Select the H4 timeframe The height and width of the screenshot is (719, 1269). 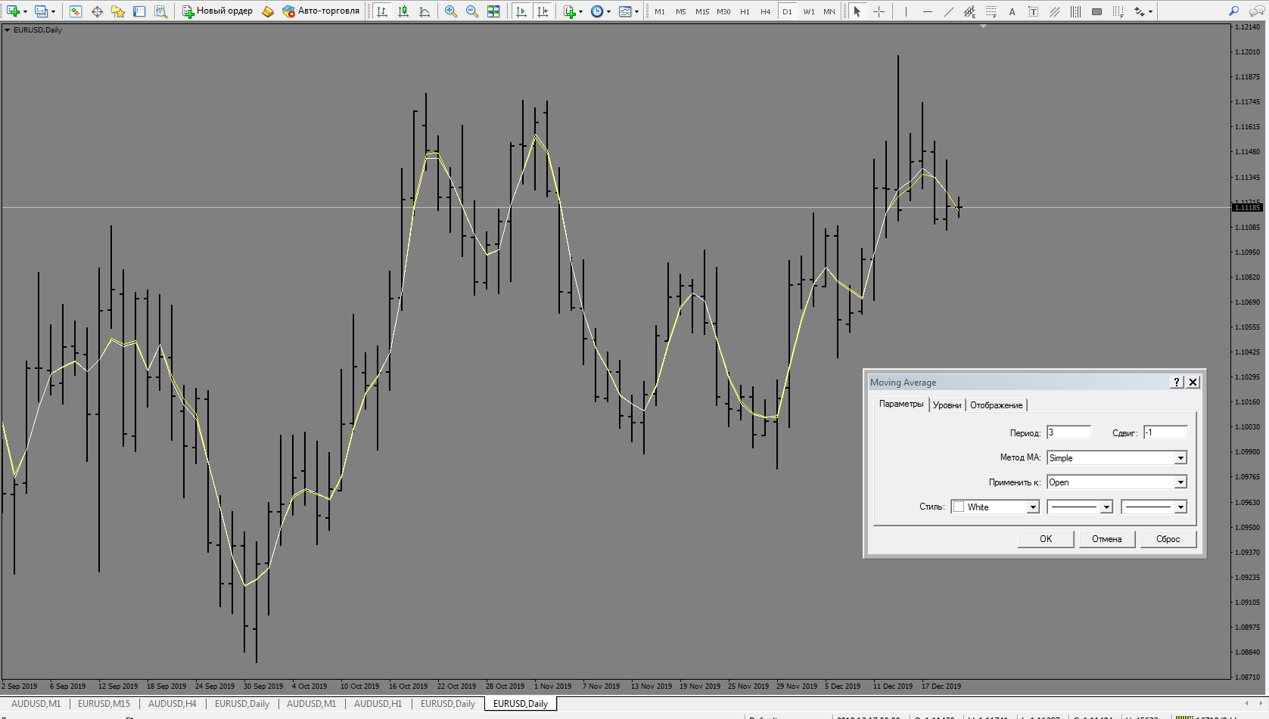click(766, 11)
